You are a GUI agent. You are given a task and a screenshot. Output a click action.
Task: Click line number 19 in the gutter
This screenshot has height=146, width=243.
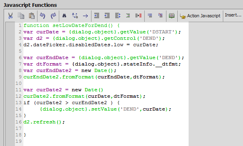click(x=19, y=141)
